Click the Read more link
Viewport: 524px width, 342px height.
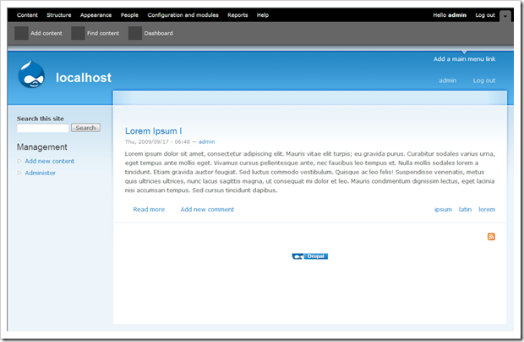tap(149, 209)
